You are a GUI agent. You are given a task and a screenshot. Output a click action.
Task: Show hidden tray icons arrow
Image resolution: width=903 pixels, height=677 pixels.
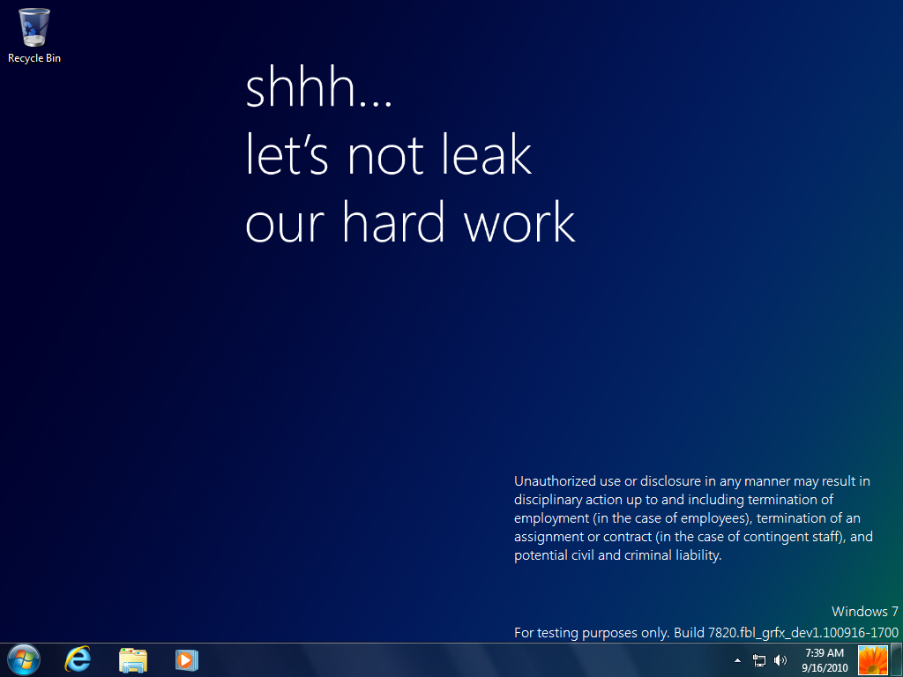pyautogui.click(x=737, y=660)
